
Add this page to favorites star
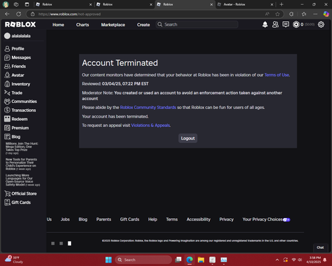coord(278,14)
